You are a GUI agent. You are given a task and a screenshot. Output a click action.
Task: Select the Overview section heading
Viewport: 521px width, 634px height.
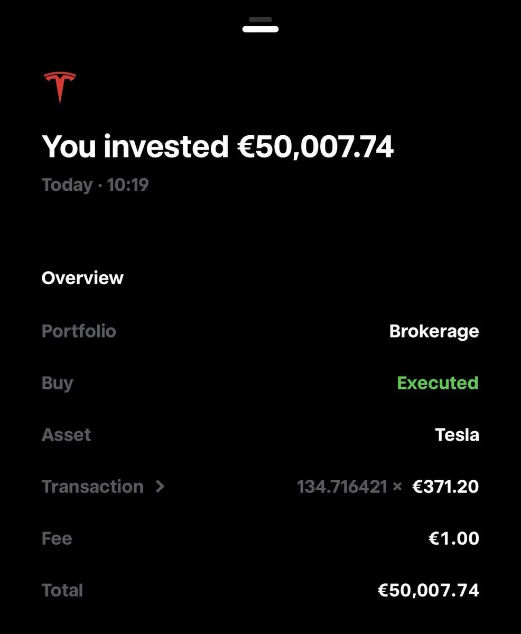pyautogui.click(x=82, y=278)
